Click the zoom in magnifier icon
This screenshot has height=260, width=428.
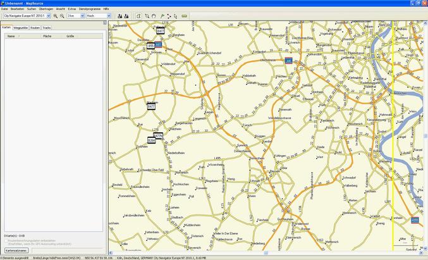[55, 16]
